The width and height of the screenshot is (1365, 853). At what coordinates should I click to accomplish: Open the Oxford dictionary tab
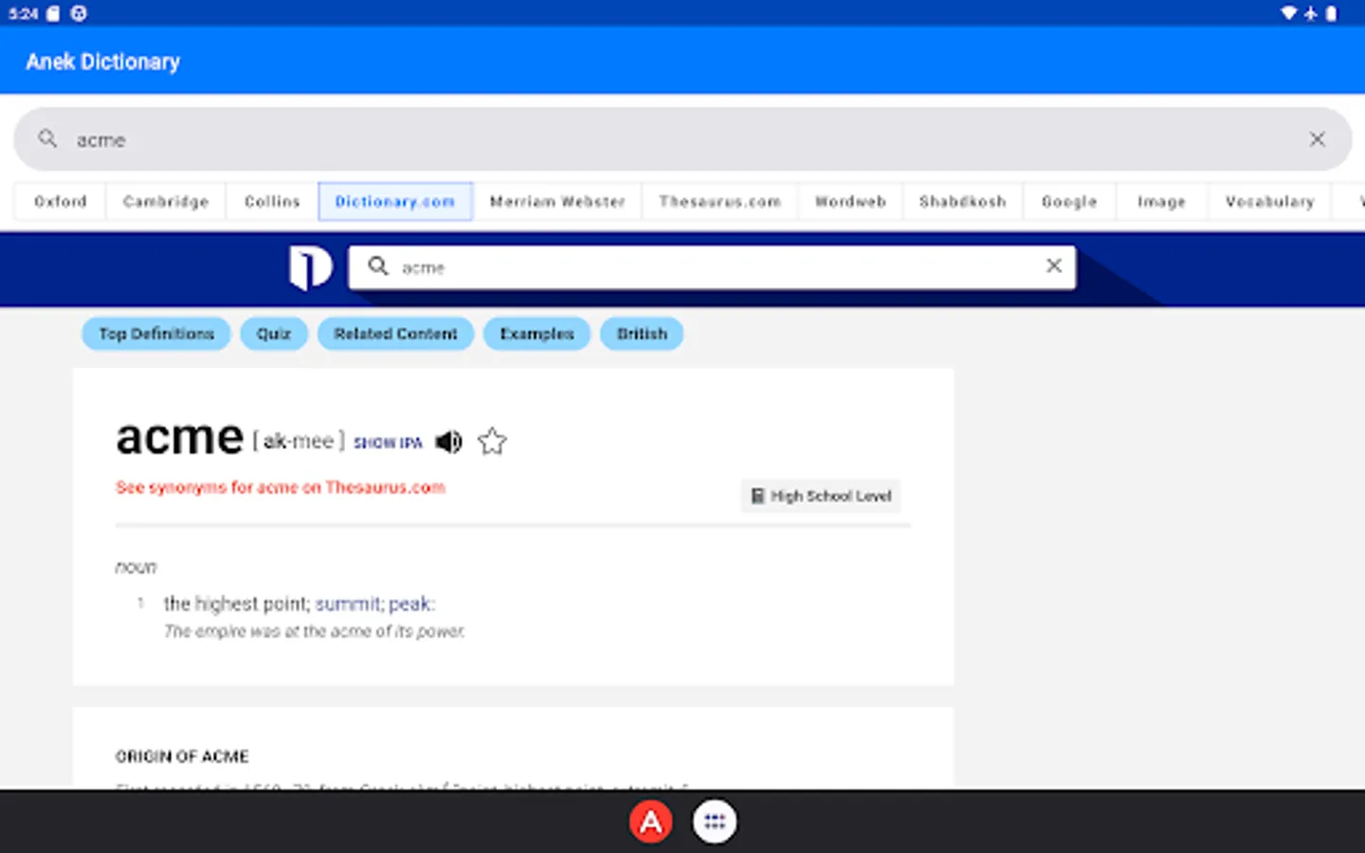pos(61,202)
